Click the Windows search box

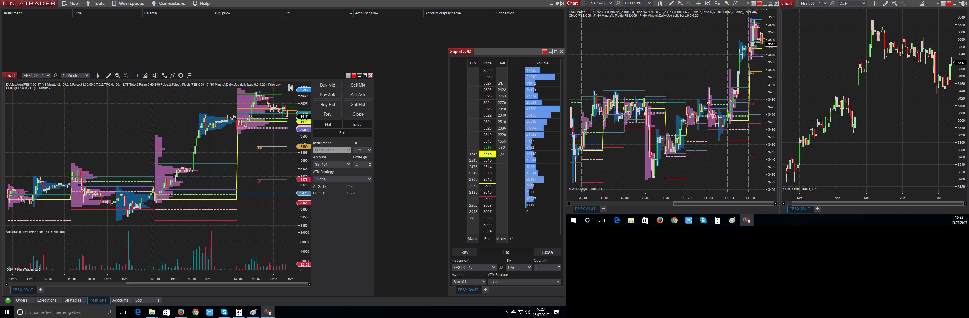tap(64, 312)
